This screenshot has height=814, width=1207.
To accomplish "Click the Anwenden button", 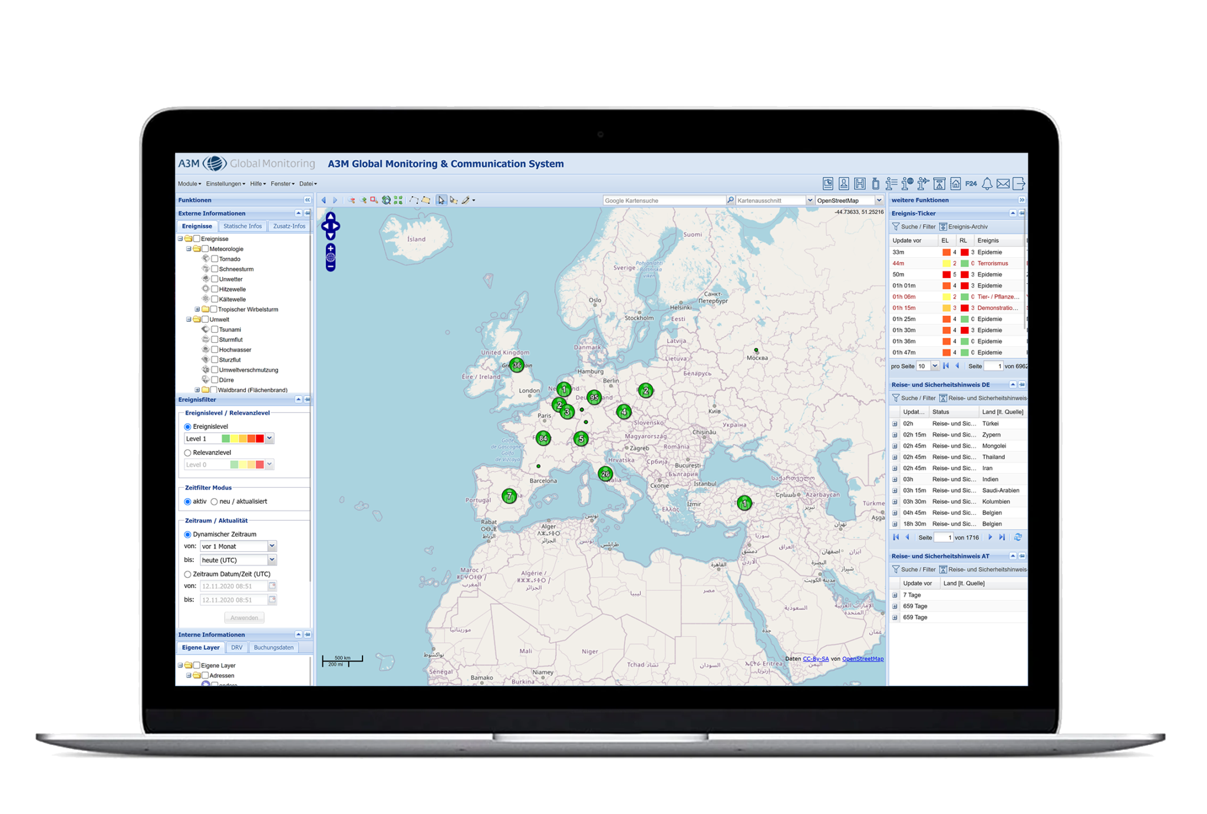I will 244,618.
